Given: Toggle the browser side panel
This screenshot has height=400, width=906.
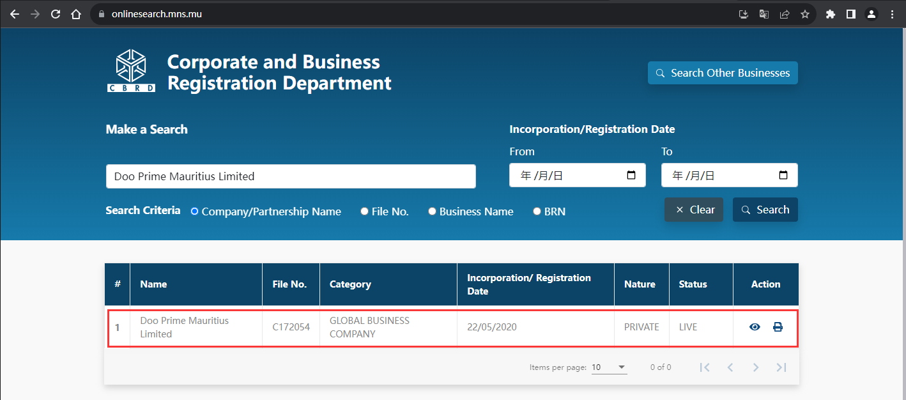Looking at the screenshot, I should click(x=851, y=14).
